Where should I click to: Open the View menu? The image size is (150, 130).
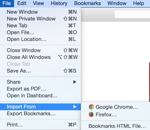[x=38, y=3]
